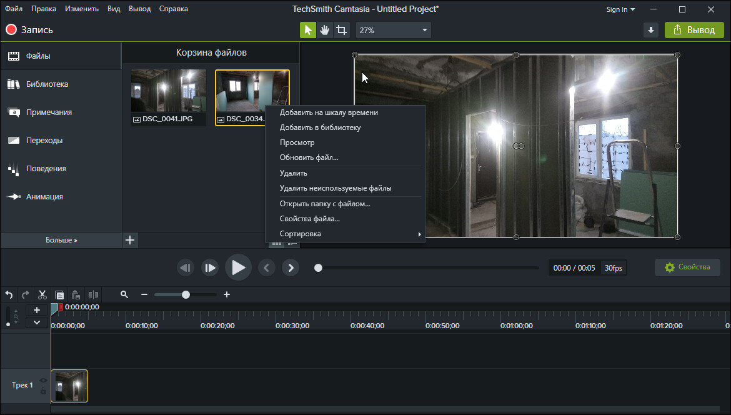Select the Pan hand tool
This screenshot has height=415, width=731.
pos(324,30)
